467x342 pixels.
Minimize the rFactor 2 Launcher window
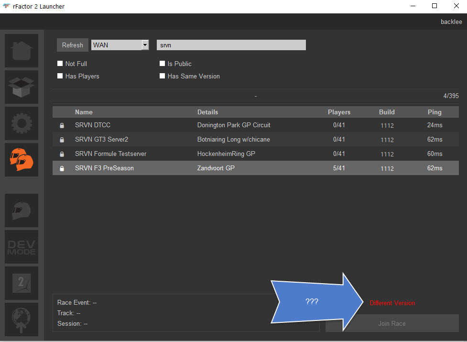click(413, 6)
